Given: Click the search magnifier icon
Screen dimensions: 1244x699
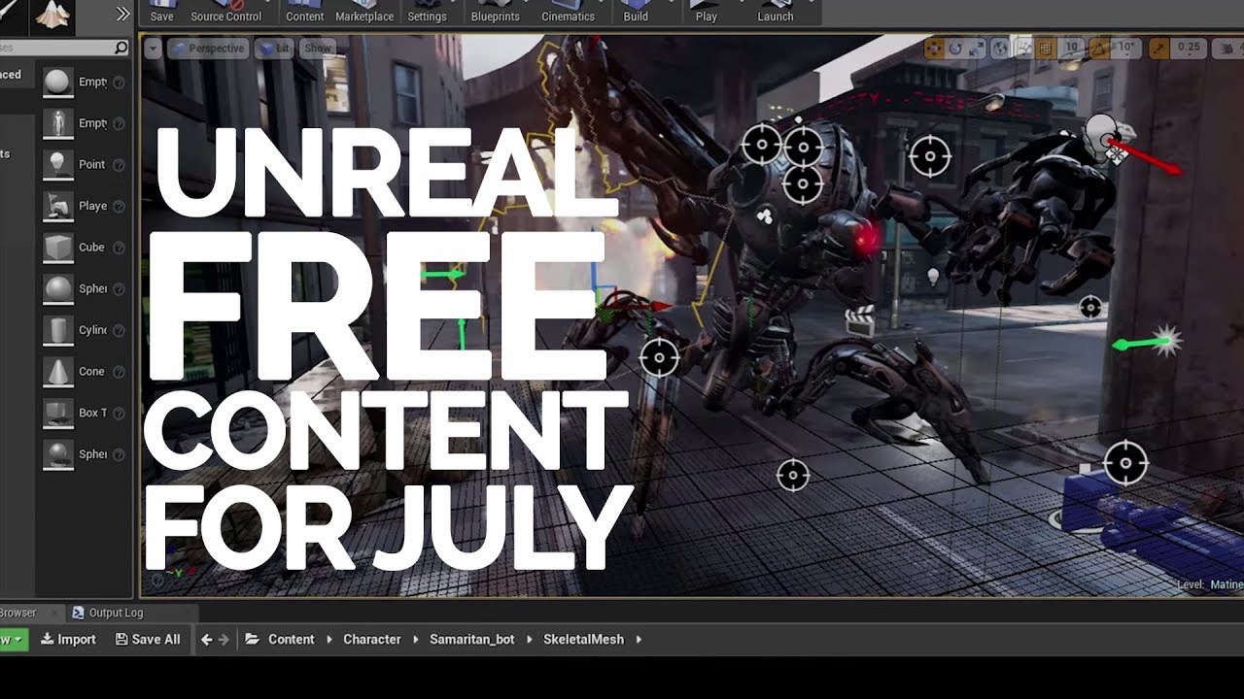Looking at the screenshot, I should pos(121,47).
